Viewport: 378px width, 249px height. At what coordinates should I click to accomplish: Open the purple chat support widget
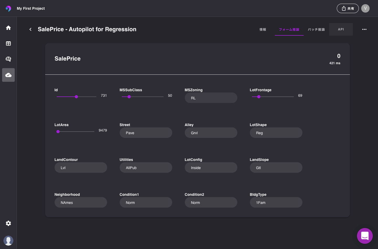point(365,236)
